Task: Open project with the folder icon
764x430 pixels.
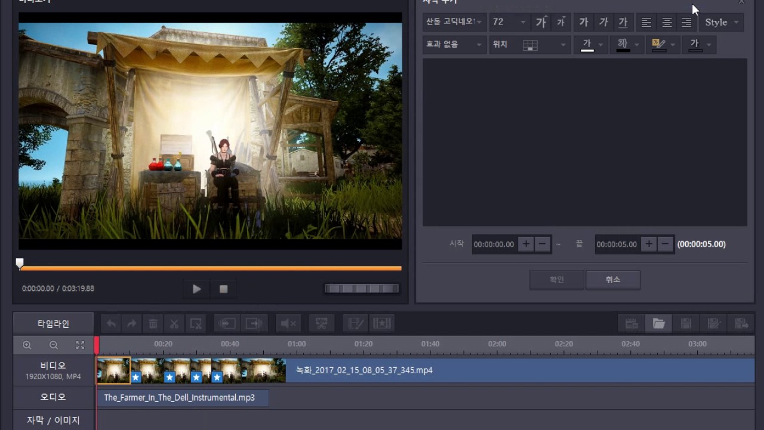Action: click(x=659, y=324)
